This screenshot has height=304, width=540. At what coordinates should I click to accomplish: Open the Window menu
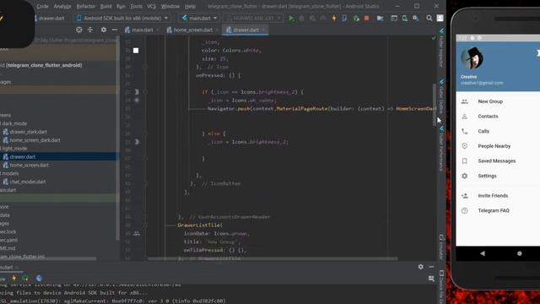point(170,6)
